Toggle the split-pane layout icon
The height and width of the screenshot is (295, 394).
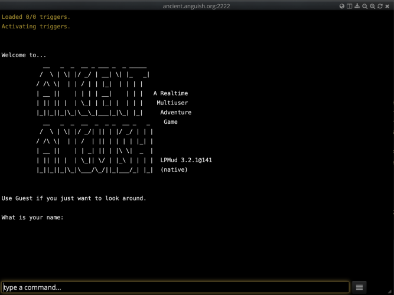tap(350, 6)
